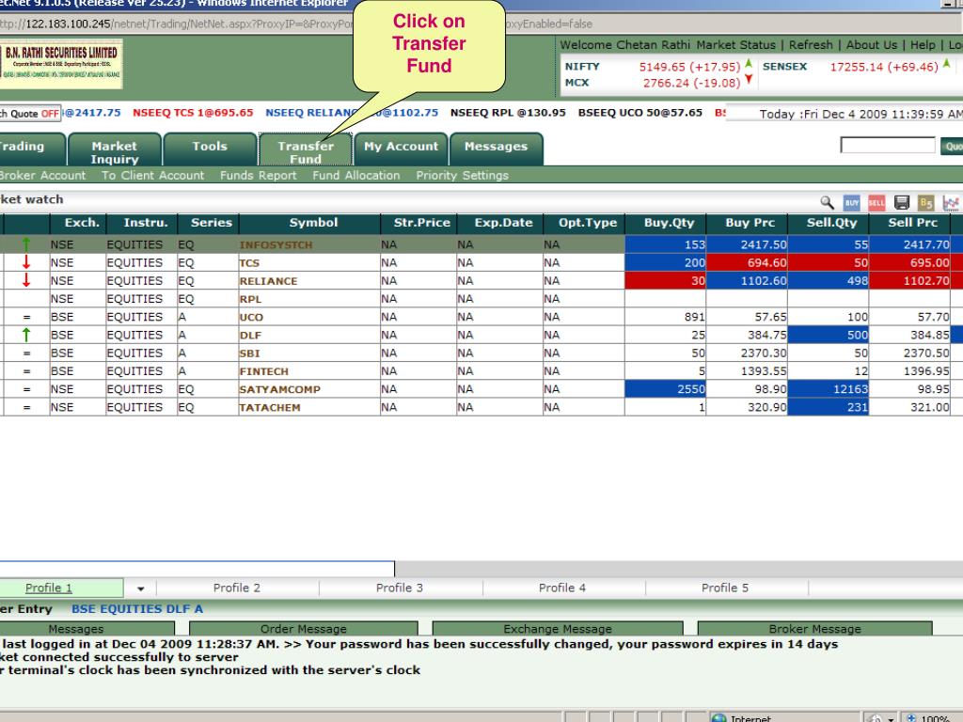Click the Refresh link
Viewport: 963px width, 722px height.
[x=811, y=45]
